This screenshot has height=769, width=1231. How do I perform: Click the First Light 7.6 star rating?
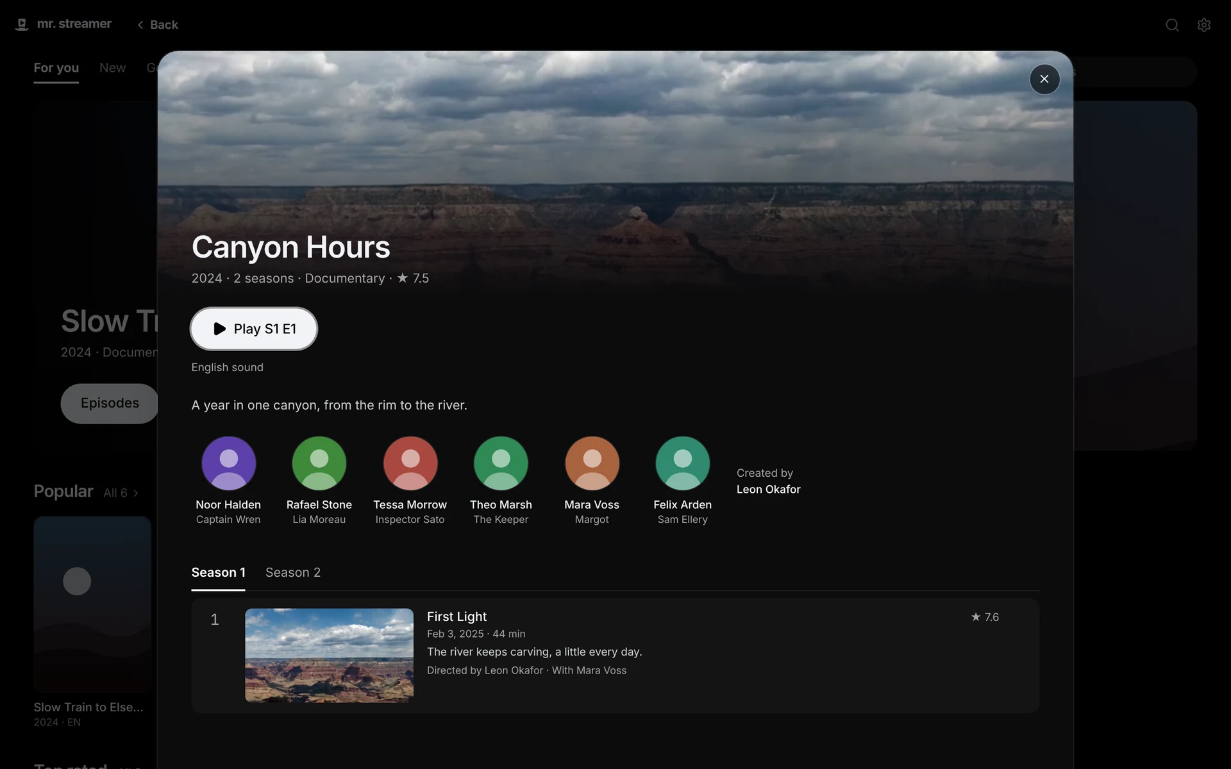(x=985, y=617)
